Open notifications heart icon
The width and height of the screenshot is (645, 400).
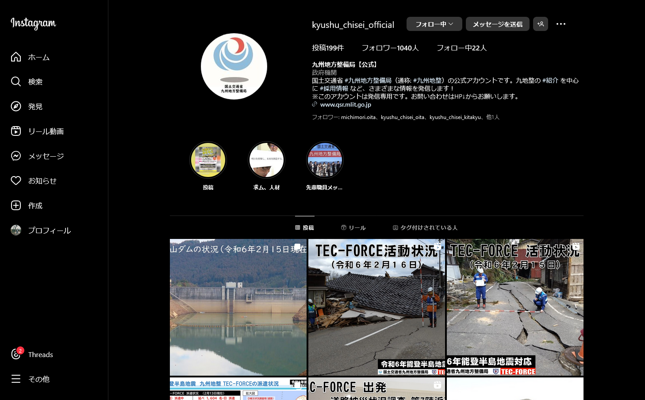pyautogui.click(x=16, y=181)
